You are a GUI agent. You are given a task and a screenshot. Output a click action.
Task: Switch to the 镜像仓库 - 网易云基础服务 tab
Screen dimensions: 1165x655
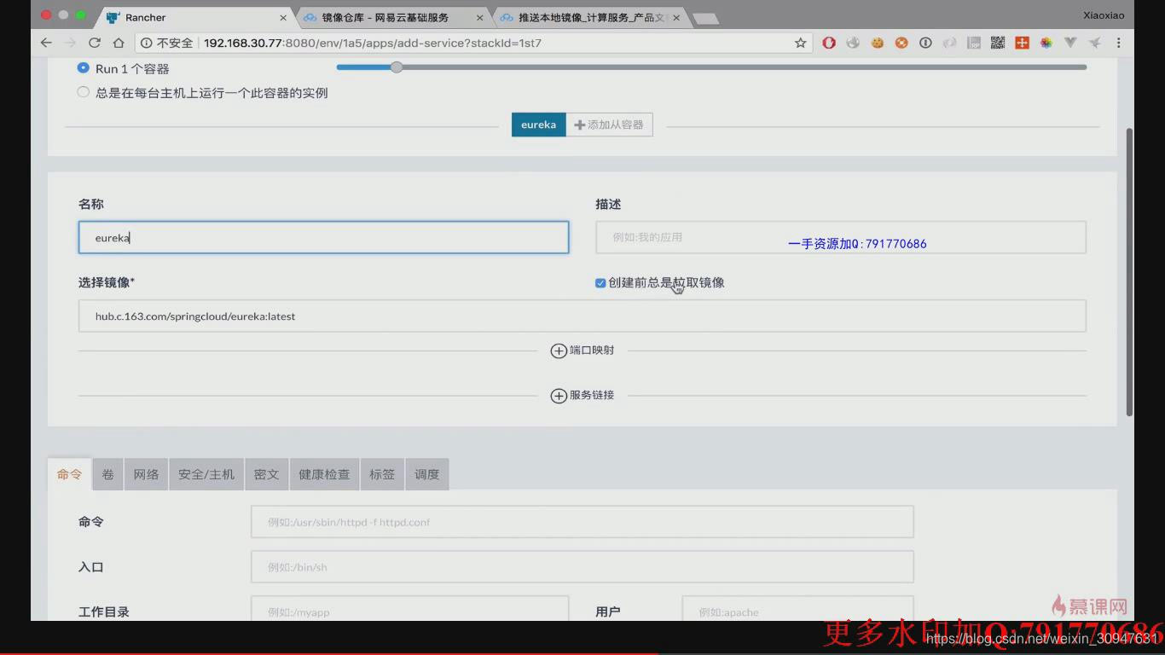pyautogui.click(x=392, y=17)
